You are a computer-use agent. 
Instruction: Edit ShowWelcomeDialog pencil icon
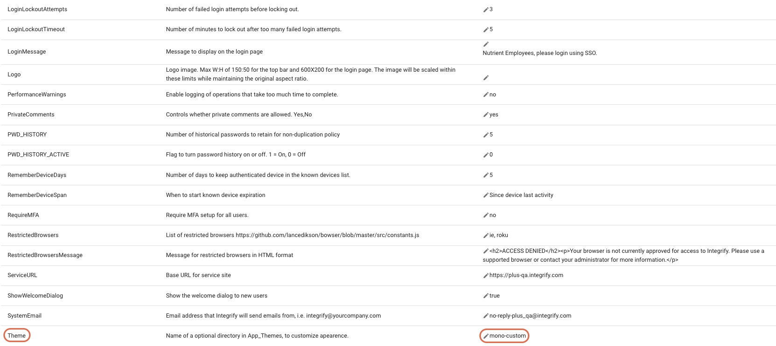coord(486,296)
